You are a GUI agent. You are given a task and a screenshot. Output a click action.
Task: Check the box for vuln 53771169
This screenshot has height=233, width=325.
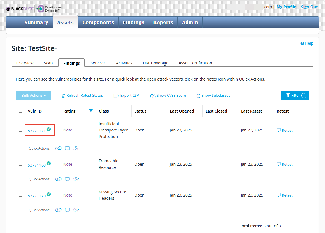(21, 164)
